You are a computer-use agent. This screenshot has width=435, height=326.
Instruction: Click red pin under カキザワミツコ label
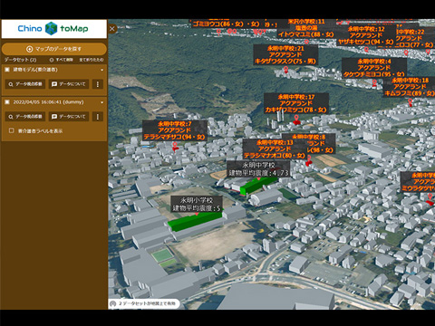[x=296, y=120]
